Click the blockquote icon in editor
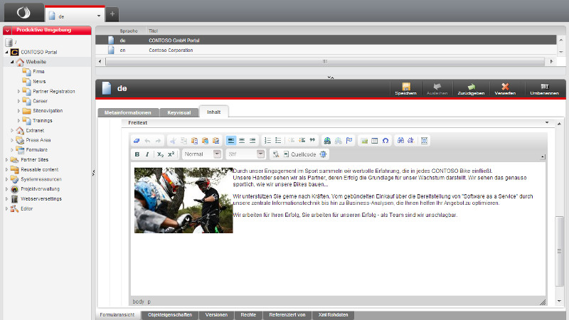This screenshot has height=320, width=569. click(x=312, y=141)
